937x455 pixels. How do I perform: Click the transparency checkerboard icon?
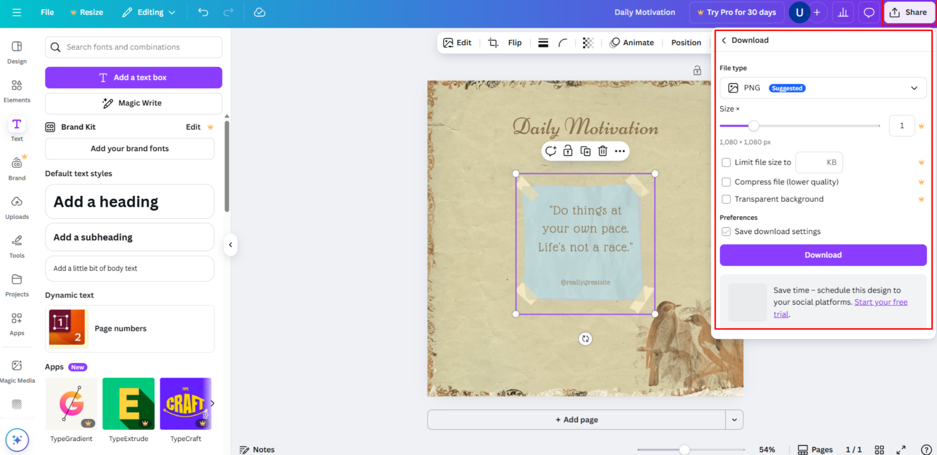click(588, 43)
